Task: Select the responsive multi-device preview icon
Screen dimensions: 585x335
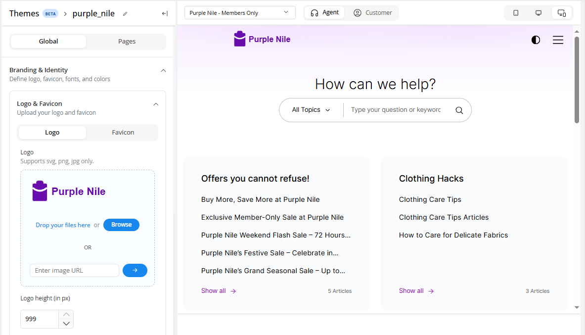Action: [x=562, y=13]
